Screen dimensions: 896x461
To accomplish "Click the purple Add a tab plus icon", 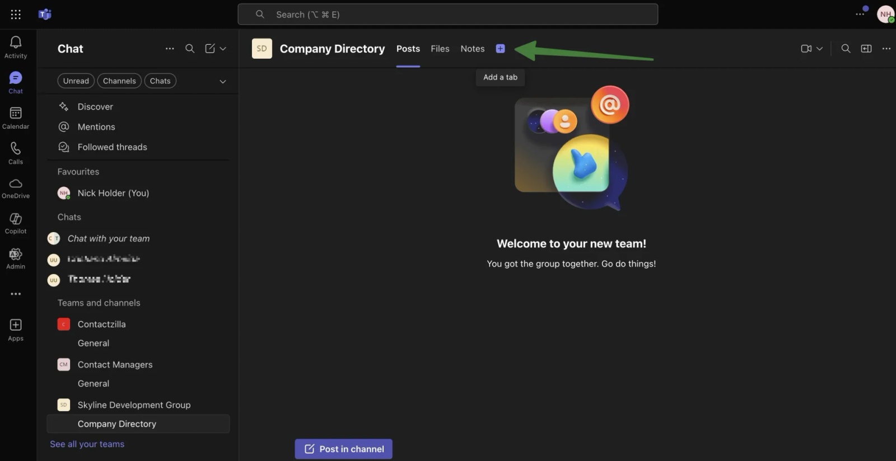I will coord(500,49).
